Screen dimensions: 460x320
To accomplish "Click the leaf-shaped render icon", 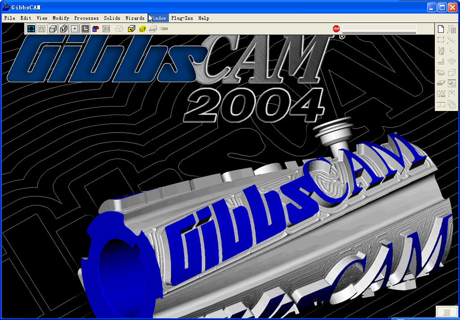I will (x=441, y=72).
